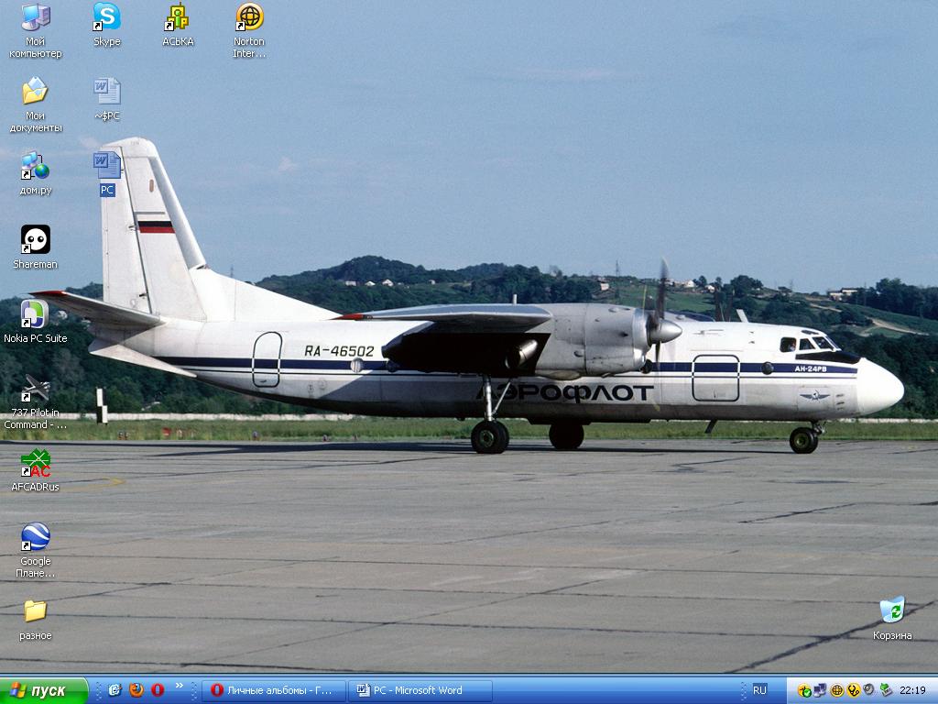Open the Мои документы folder

click(x=36, y=104)
